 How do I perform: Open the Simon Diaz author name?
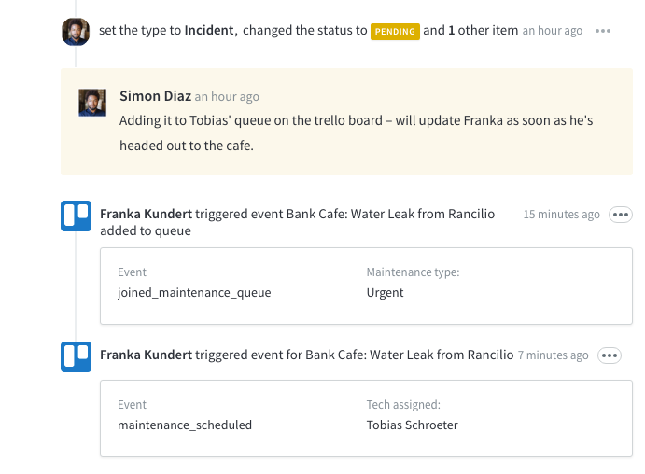tap(156, 96)
